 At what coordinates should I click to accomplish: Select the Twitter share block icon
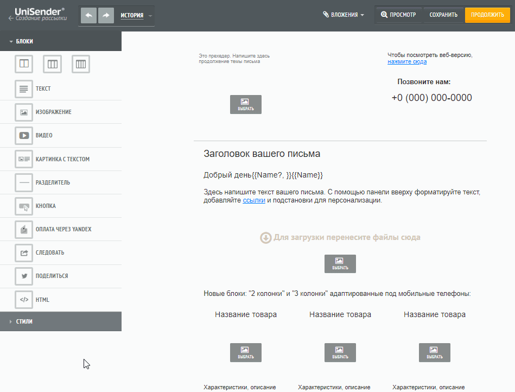tap(24, 276)
